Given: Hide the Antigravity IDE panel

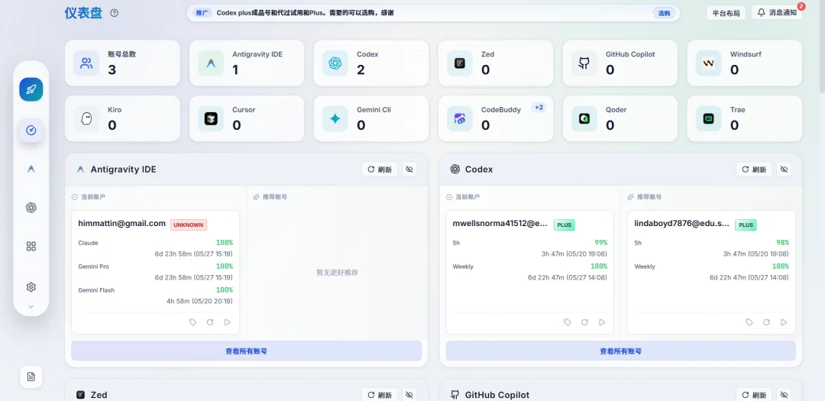Looking at the screenshot, I should coord(410,170).
